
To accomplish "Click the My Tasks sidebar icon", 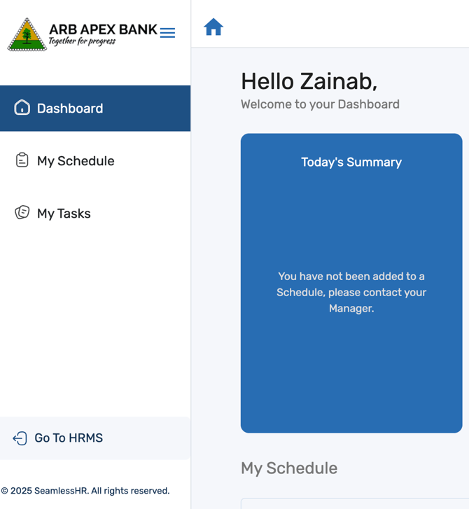I will click(22, 213).
